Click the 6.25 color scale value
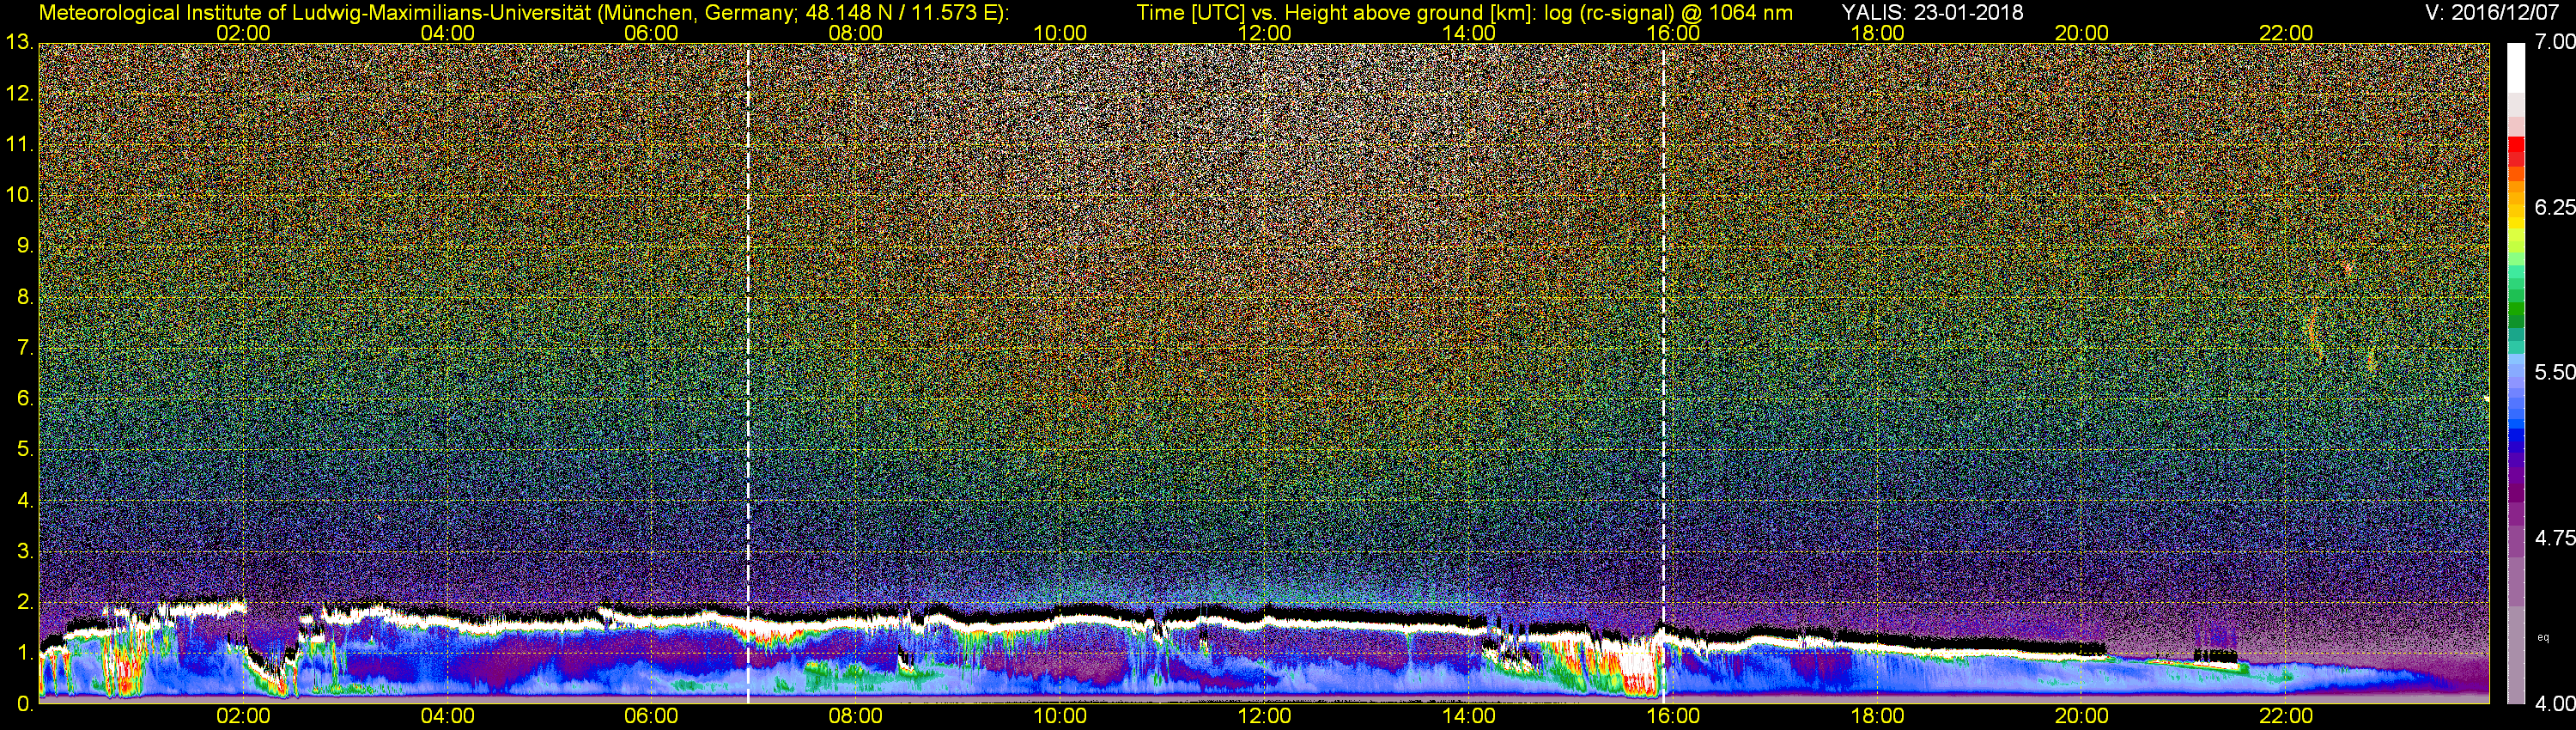 [2554, 207]
